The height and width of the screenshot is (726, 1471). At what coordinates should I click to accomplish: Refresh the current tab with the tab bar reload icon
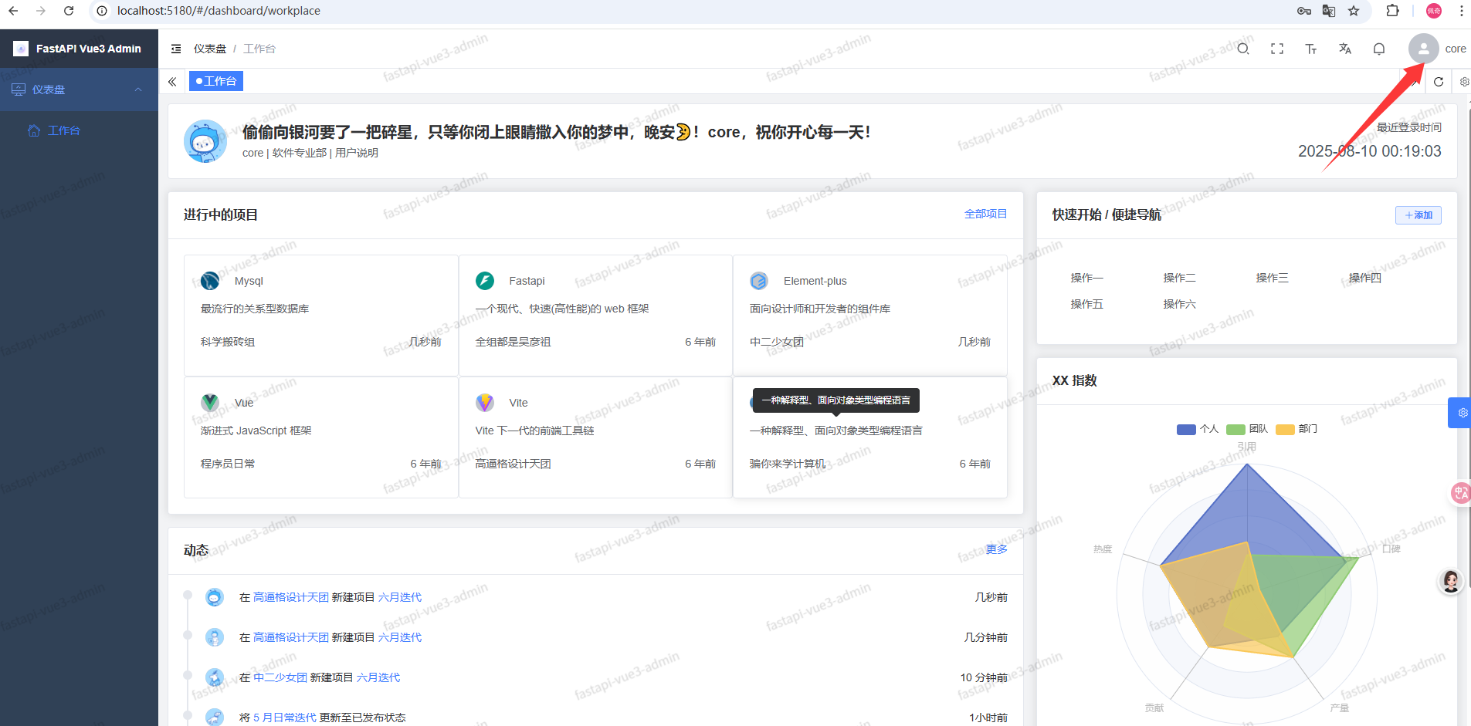point(1439,82)
